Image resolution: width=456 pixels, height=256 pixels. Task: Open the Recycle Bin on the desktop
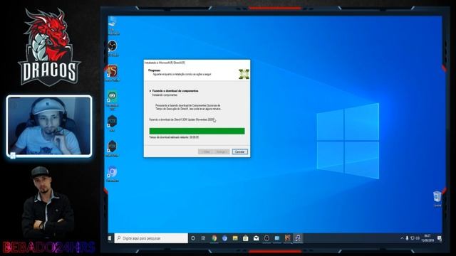tap(437, 198)
